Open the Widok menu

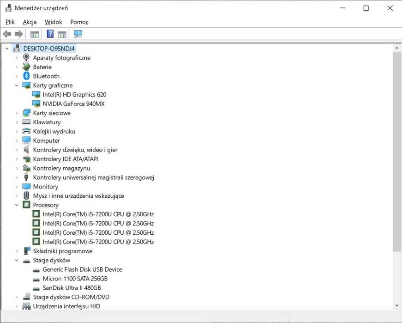click(54, 22)
